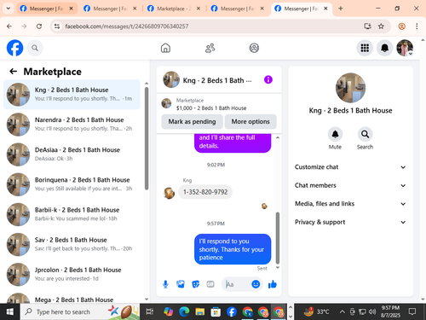Open the Facebook menu grid icon
The image size is (426, 320).
click(x=365, y=48)
